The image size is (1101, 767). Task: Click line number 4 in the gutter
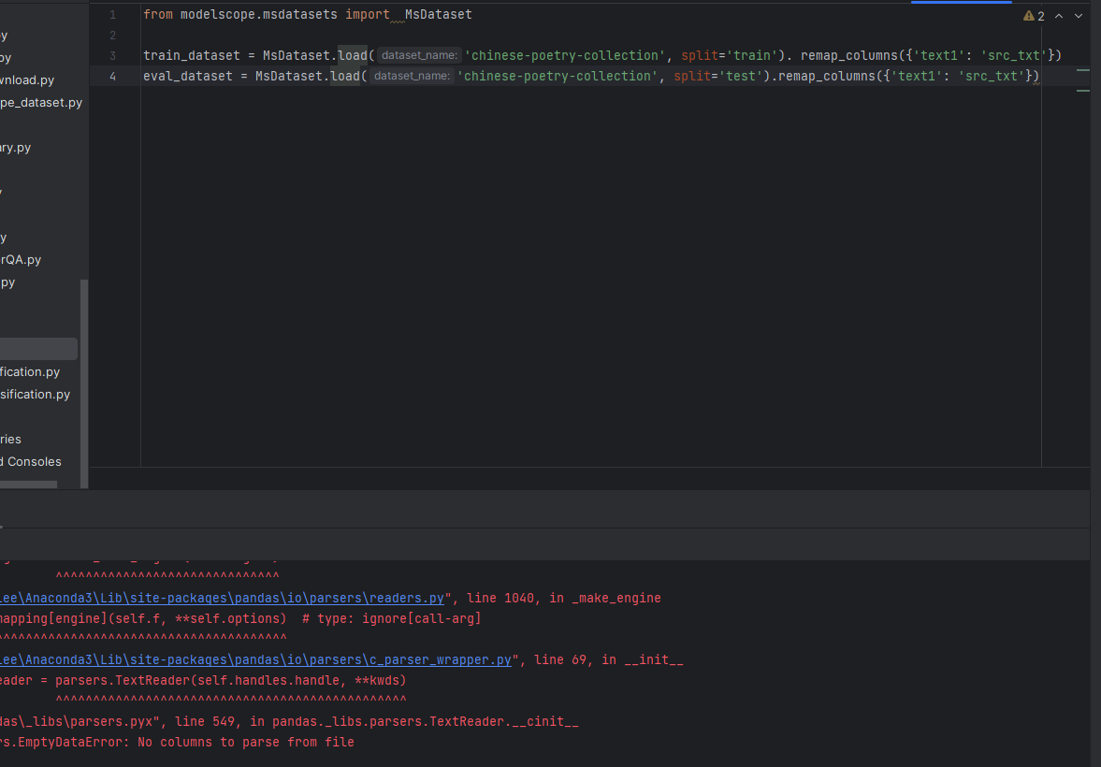click(112, 76)
